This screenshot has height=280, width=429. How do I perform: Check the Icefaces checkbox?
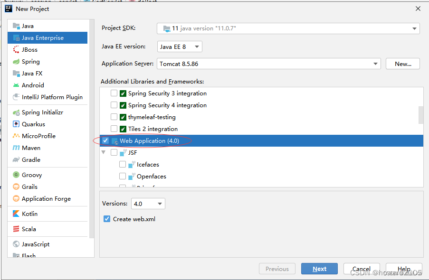point(123,164)
